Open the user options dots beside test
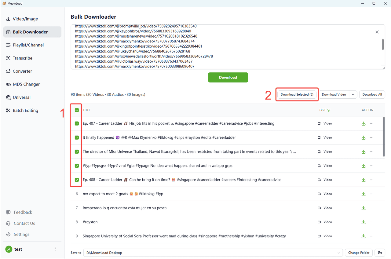Image resolution: width=391 pixels, height=259 pixels. pos(55,249)
